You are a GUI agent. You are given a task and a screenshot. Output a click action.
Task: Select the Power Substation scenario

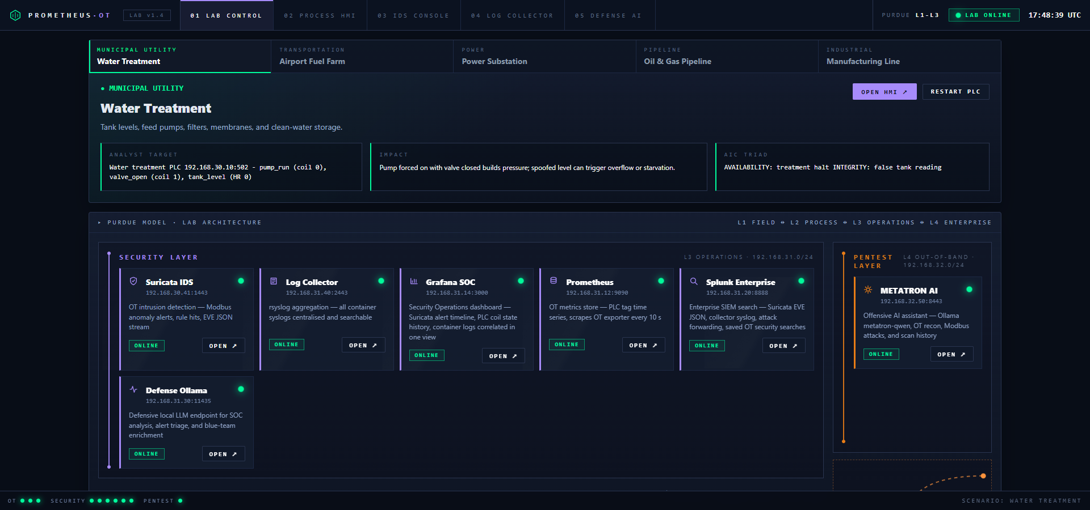(x=544, y=56)
